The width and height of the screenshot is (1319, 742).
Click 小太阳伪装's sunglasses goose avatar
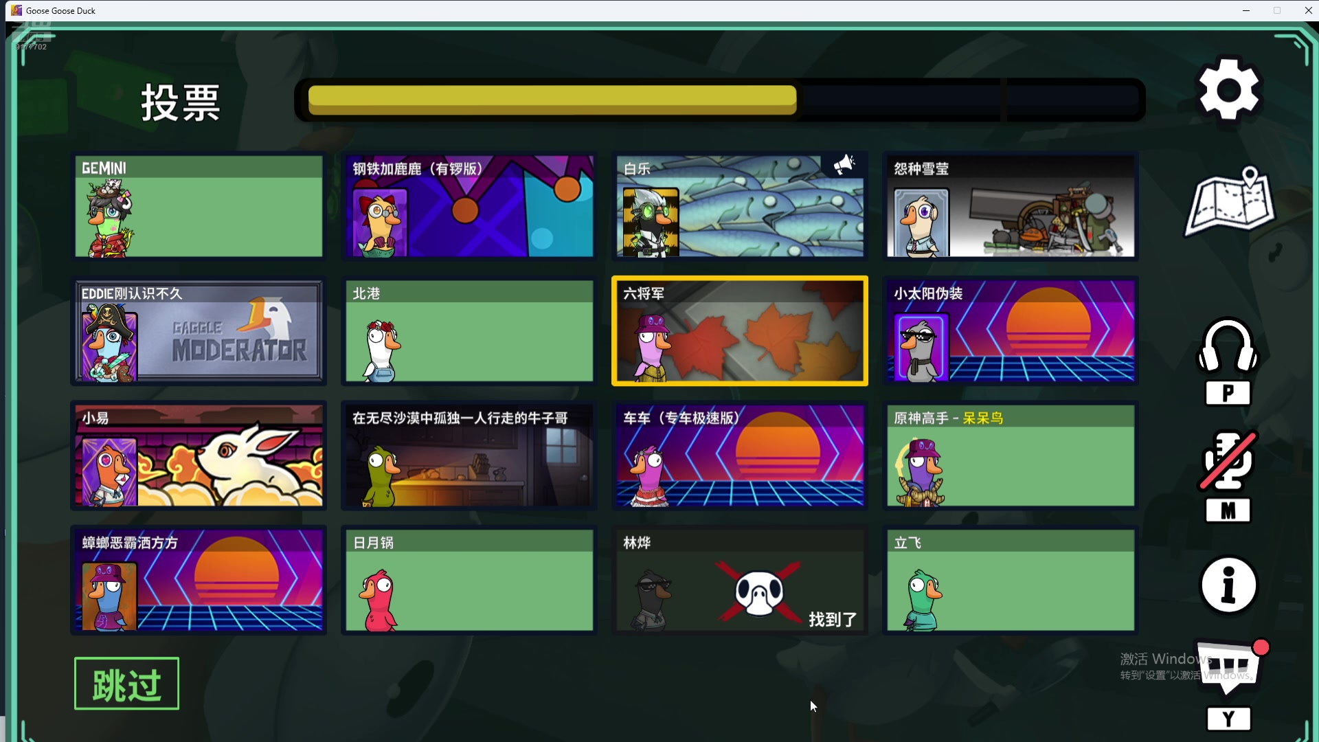[921, 348]
